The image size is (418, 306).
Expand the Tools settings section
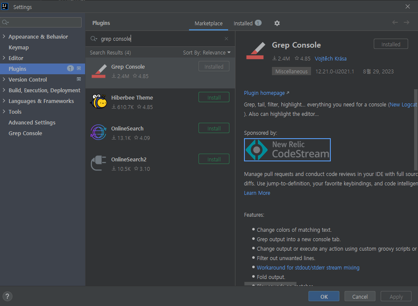[4, 112]
